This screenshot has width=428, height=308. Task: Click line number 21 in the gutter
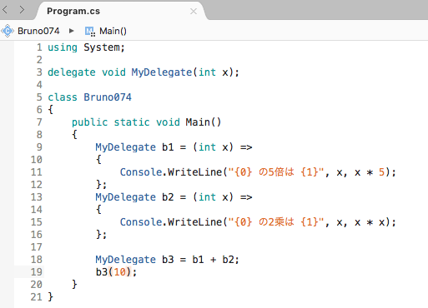pos(37,297)
